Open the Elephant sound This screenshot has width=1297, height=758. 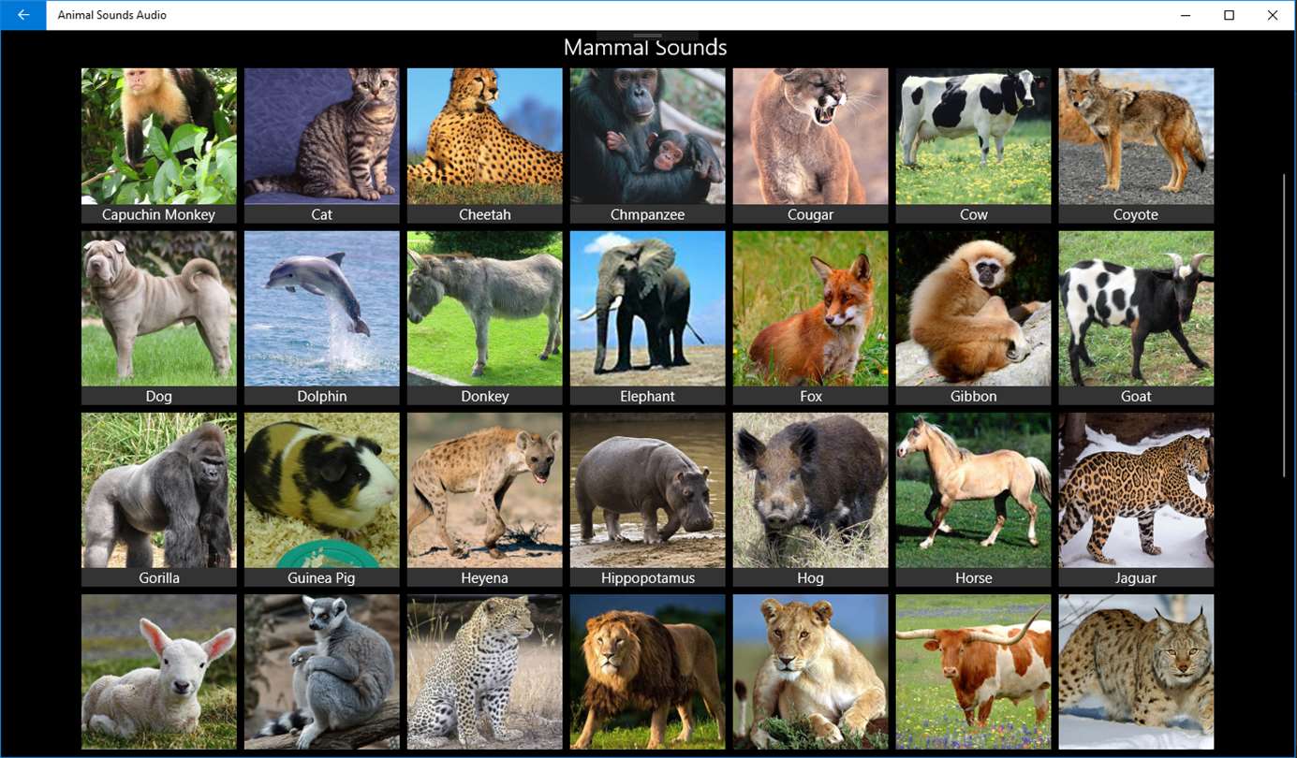[x=648, y=318]
